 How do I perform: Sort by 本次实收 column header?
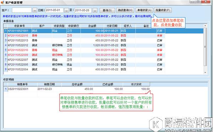coord(136,84)
